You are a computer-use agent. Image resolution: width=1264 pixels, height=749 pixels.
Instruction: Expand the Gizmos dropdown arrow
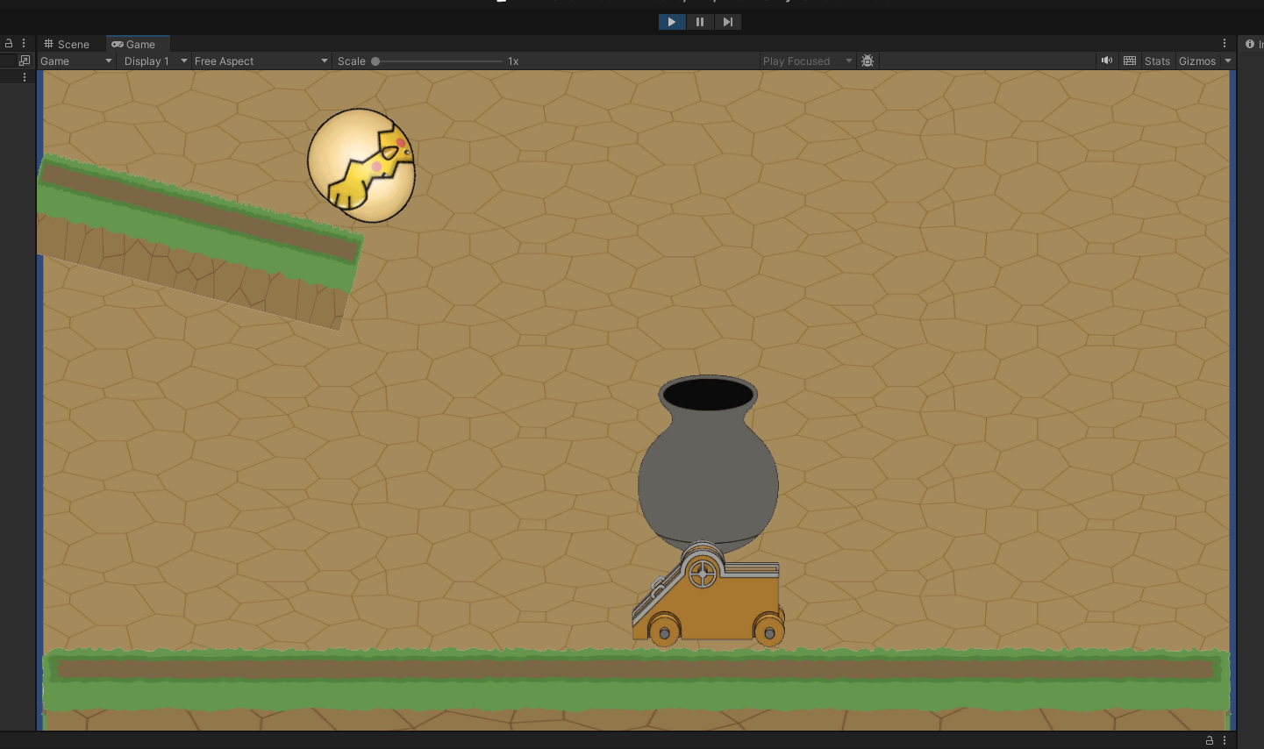(x=1228, y=61)
